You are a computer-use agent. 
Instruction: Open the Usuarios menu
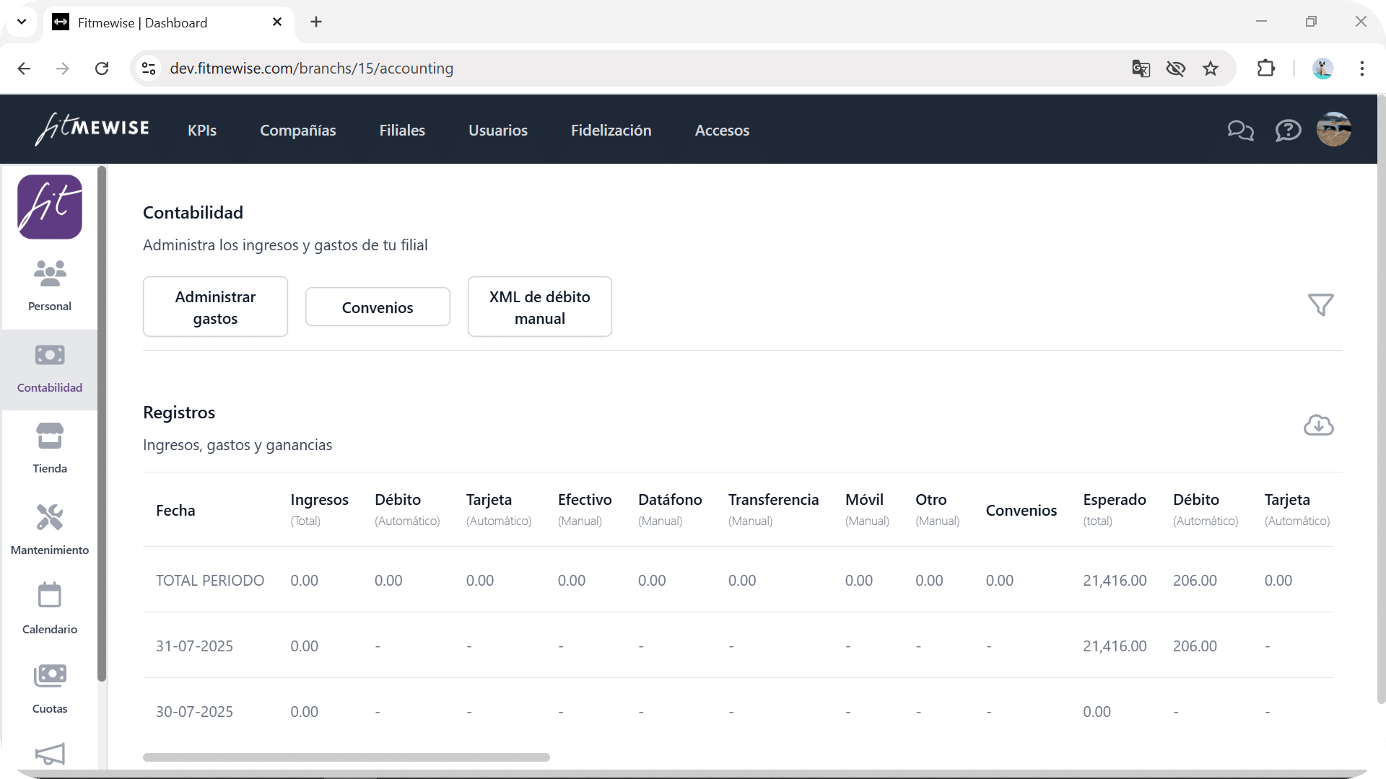(498, 131)
